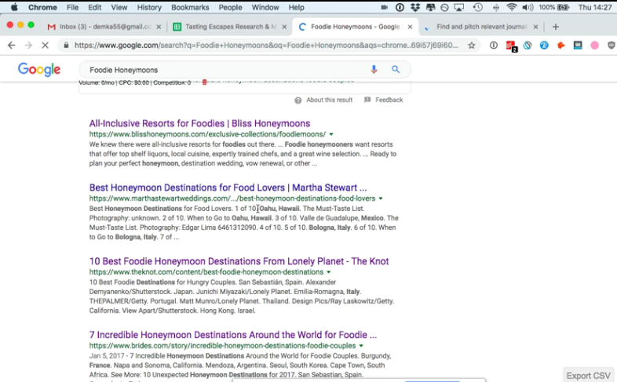
Task: Open 7 Incredible Honeymoon Destinations result
Action: pos(233,335)
